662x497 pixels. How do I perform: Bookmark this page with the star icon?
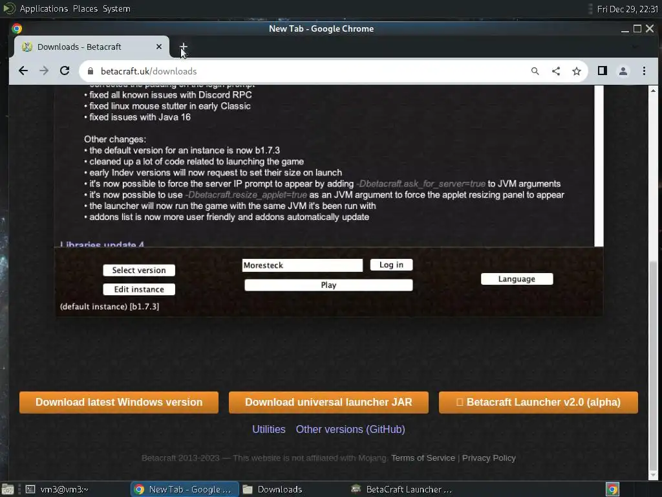point(576,71)
